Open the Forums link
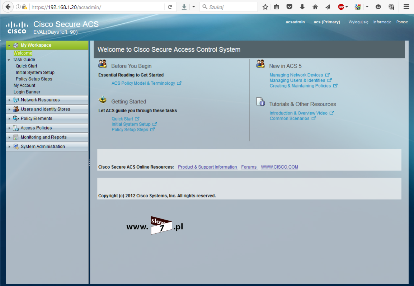Viewport: 414px width, 286px height. [249, 167]
